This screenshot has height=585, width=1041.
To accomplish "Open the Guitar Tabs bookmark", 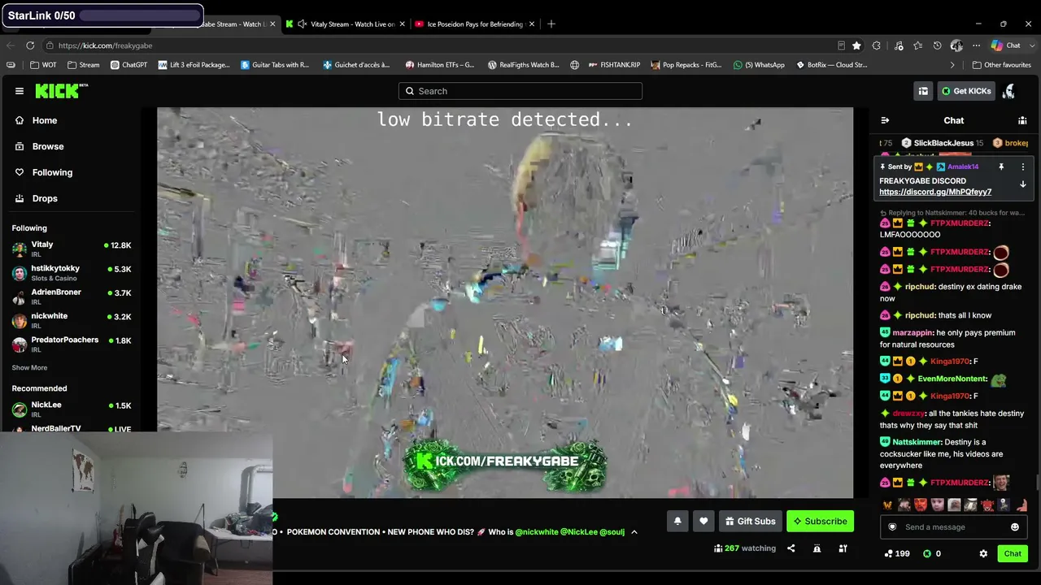I will click(x=275, y=65).
